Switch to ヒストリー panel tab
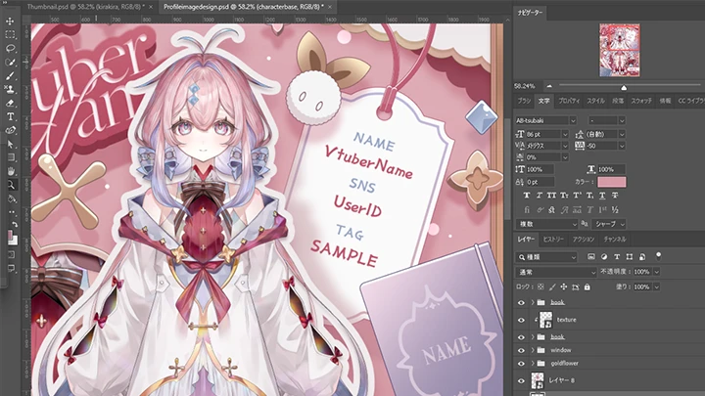705x396 pixels. point(553,240)
